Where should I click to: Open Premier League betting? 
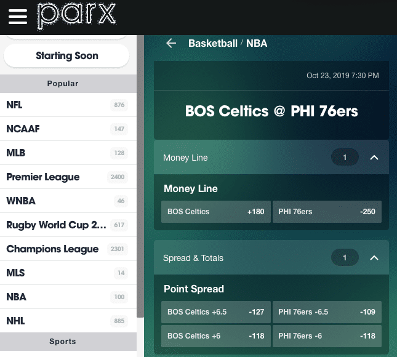coord(68,177)
